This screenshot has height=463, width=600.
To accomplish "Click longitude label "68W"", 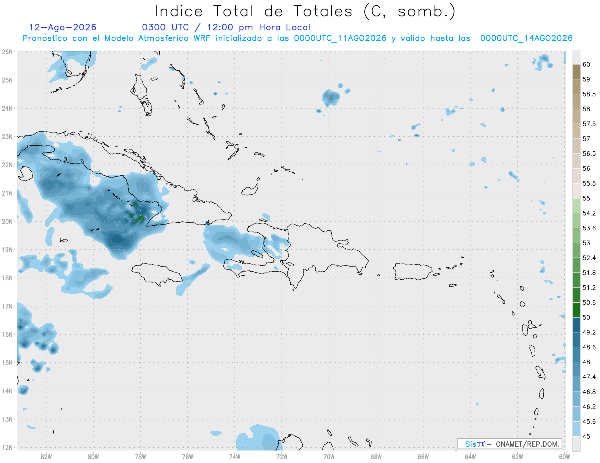I will coord(376,456).
